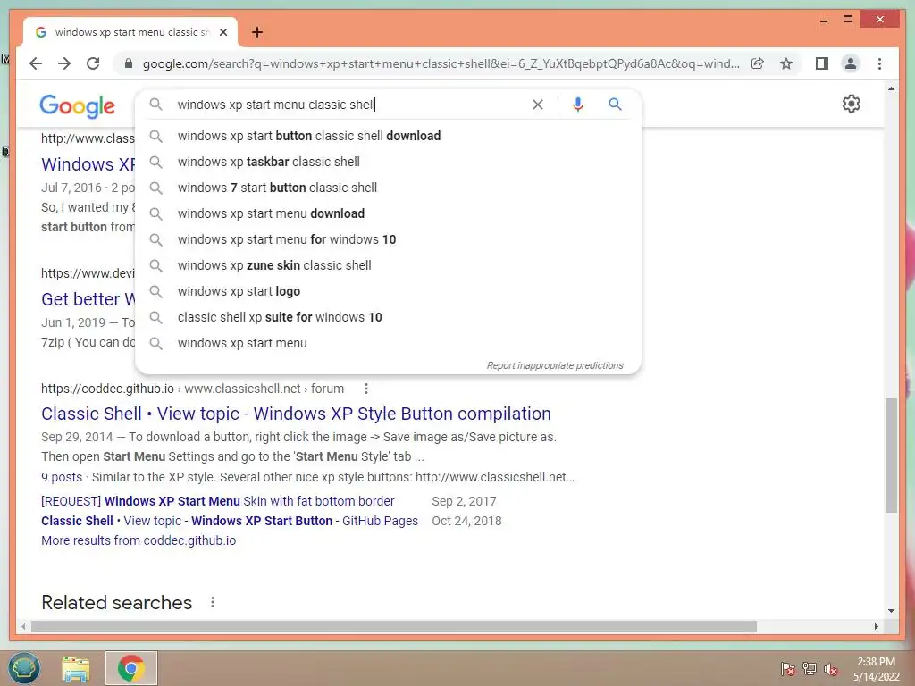Select suggestion 'windows xp start menu for windows 10'

pyautogui.click(x=388, y=239)
